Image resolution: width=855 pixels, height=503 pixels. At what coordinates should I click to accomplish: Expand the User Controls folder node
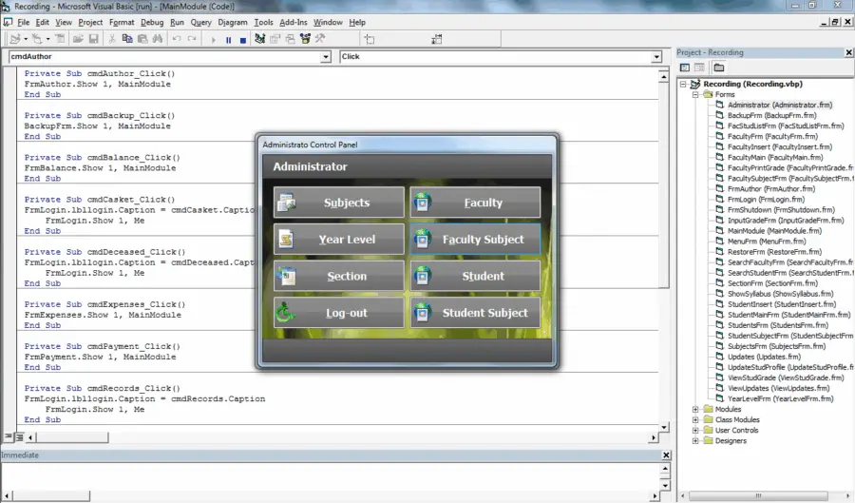(x=695, y=431)
